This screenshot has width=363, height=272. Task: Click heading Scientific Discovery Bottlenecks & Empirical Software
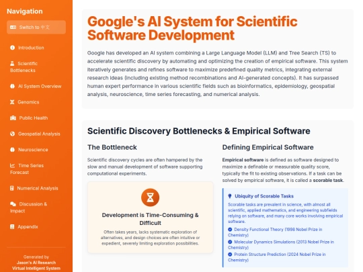click(x=198, y=131)
